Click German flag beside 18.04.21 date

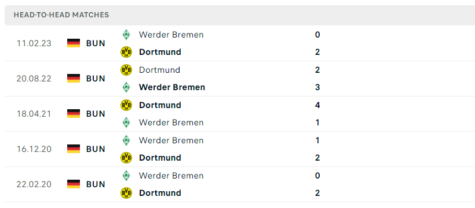74,114
